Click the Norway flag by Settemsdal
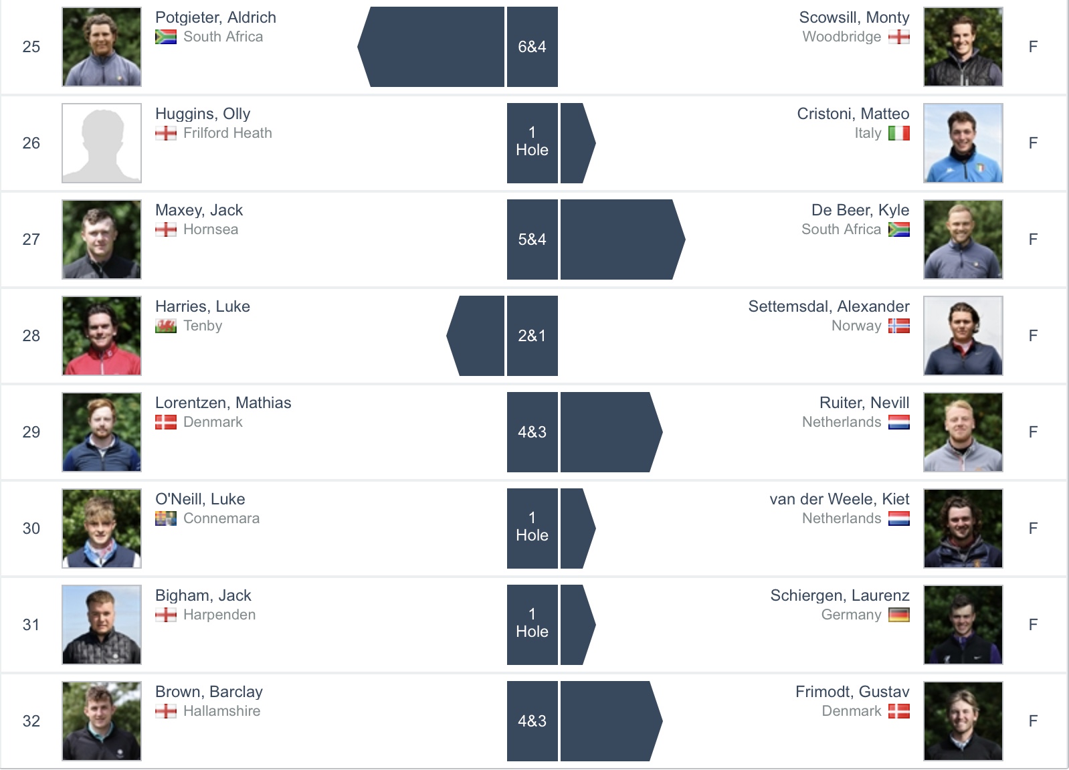Viewport: 1069px width, 770px height. pyautogui.click(x=898, y=326)
